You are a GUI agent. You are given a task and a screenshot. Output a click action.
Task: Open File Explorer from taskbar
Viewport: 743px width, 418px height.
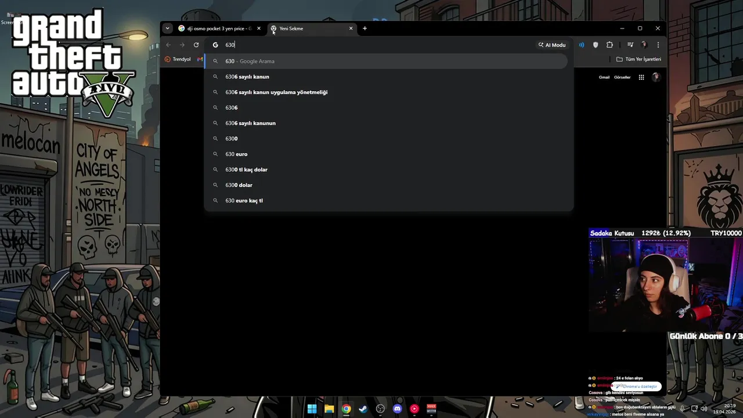tap(329, 409)
